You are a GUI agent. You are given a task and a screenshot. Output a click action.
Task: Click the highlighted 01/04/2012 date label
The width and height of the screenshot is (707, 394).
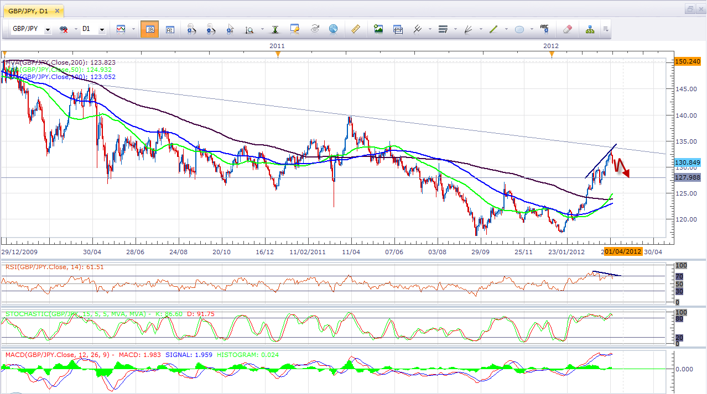tap(623, 251)
